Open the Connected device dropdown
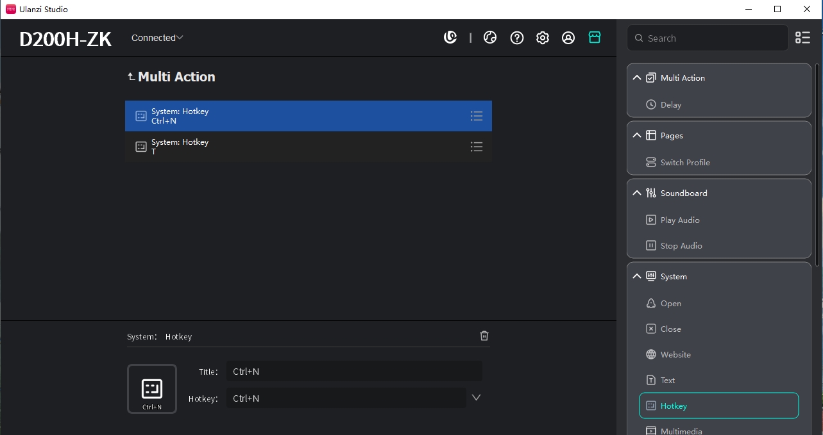 pos(157,38)
